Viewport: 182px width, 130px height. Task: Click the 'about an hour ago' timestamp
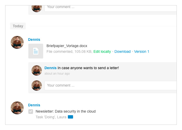click(x=57, y=74)
